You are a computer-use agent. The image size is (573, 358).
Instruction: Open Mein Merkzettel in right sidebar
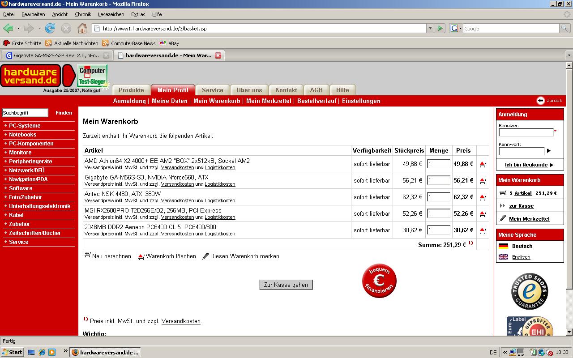(529, 219)
